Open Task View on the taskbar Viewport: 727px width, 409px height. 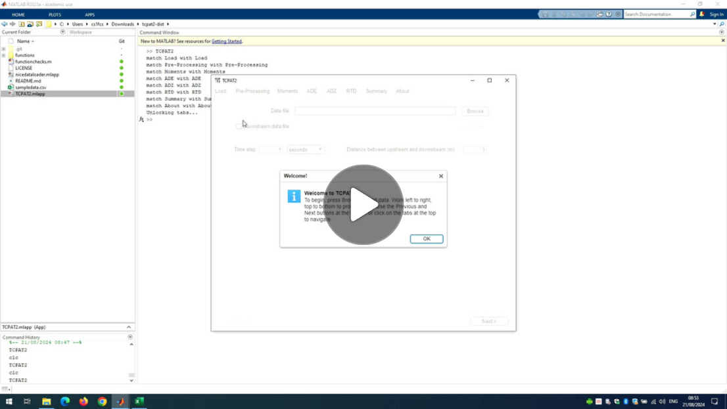click(x=27, y=401)
